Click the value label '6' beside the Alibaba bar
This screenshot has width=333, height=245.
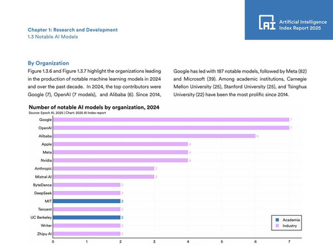pyautogui.click(x=257, y=136)
